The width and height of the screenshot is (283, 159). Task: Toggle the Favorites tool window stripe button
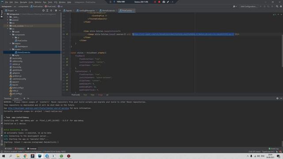pyautogui.click(x=2, y=132)
